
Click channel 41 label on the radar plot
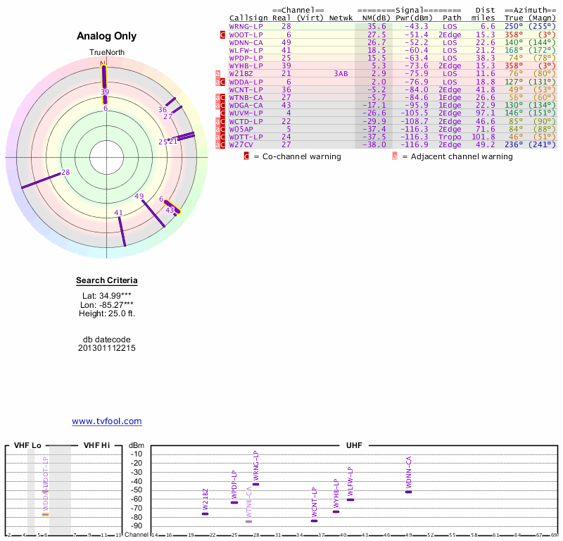click(119, 213)
